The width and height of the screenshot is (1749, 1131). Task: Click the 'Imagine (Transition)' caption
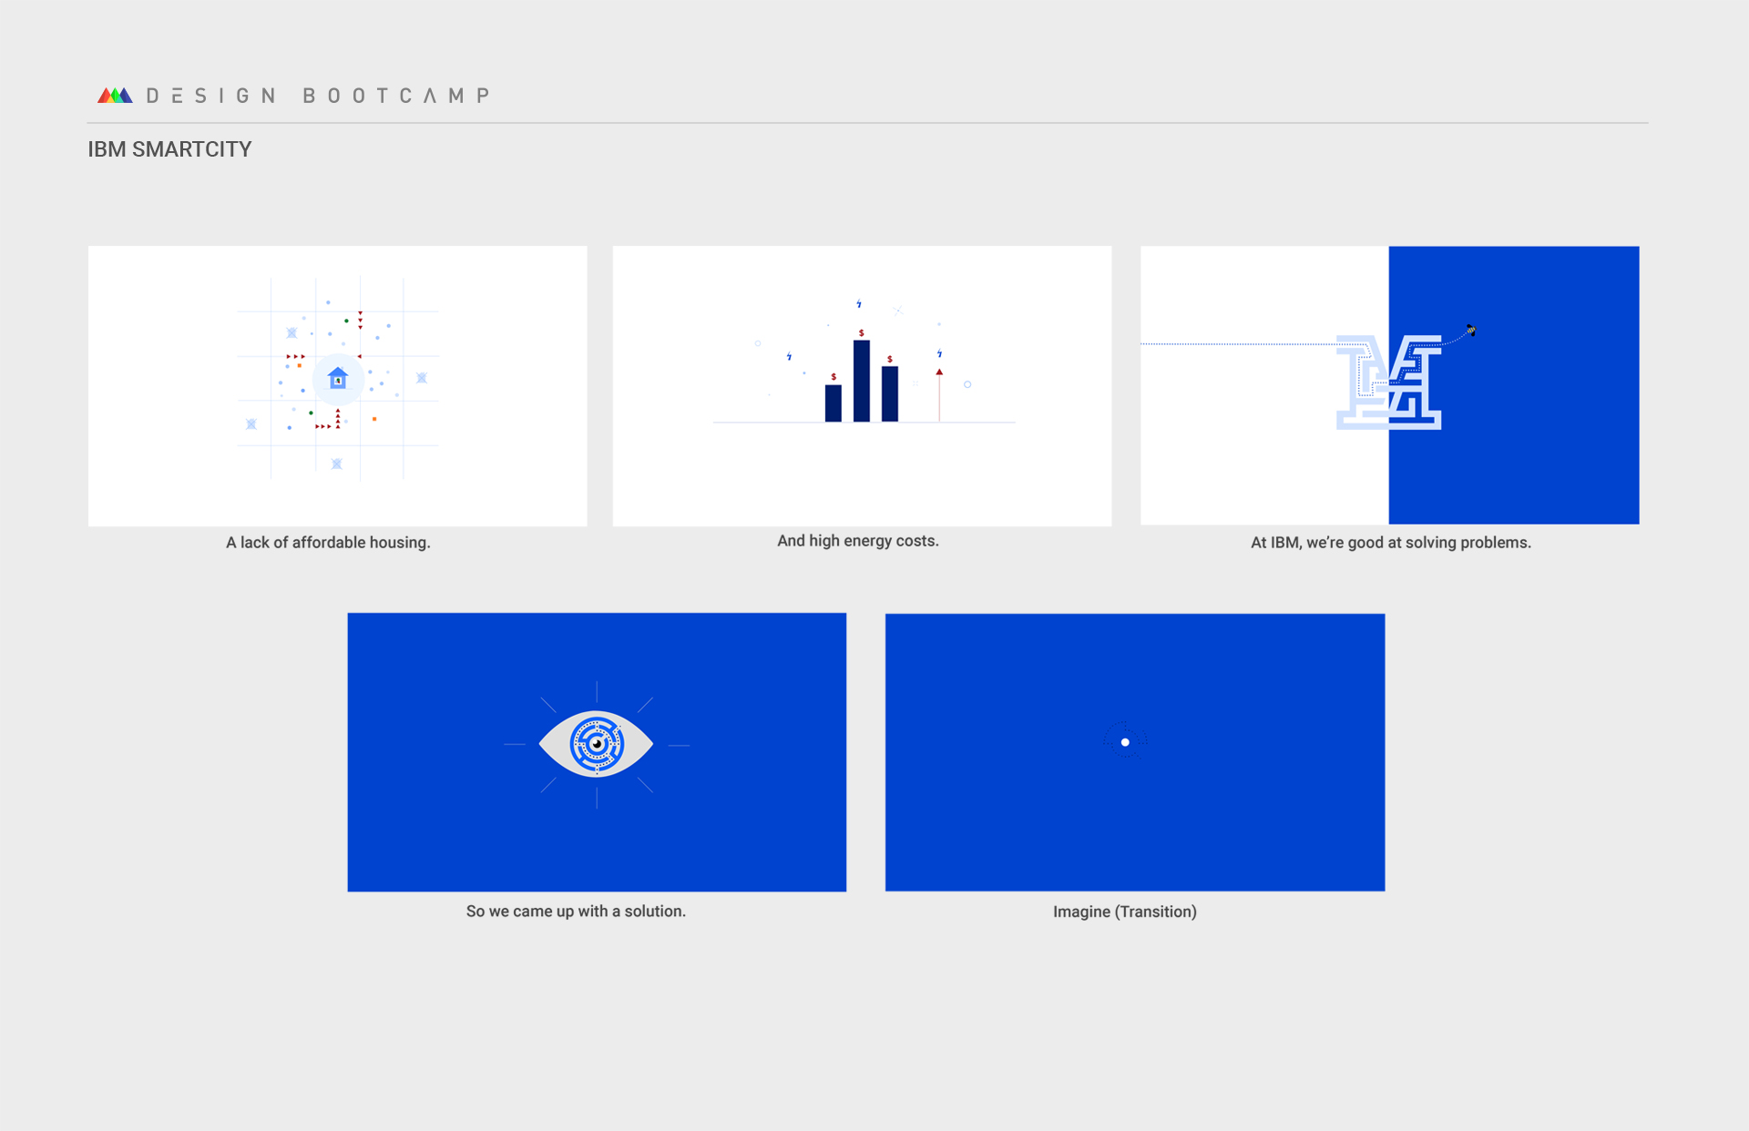[x=1124, y=912]
